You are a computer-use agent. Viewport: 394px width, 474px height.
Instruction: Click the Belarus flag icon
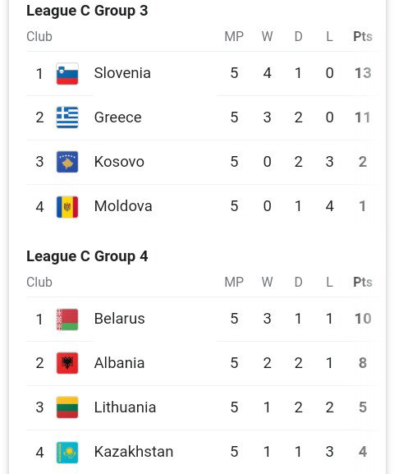67,320
